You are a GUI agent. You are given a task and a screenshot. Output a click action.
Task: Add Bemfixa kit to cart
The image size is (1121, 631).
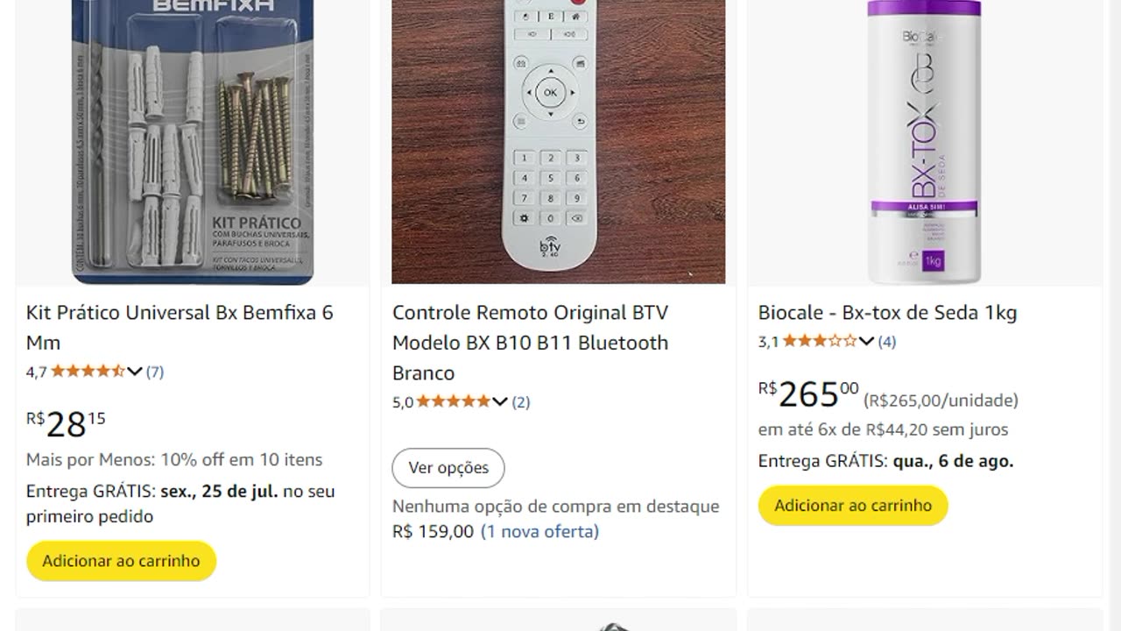[x=121, y=561]
